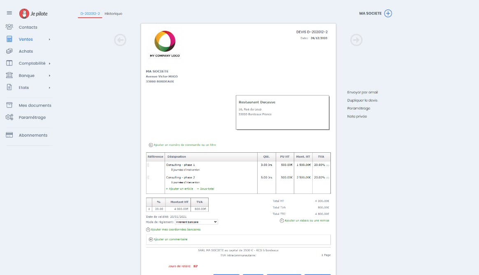Click the Paramétrage gears icon
479x275 pixels.
(9, 117)
